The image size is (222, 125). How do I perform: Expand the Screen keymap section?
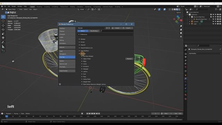[79, 42]
